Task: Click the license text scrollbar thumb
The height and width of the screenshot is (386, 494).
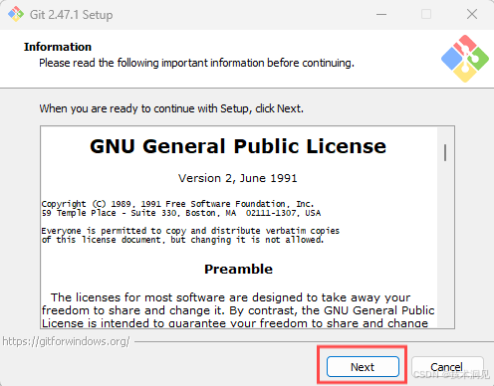Action: [x=445, y=153]
